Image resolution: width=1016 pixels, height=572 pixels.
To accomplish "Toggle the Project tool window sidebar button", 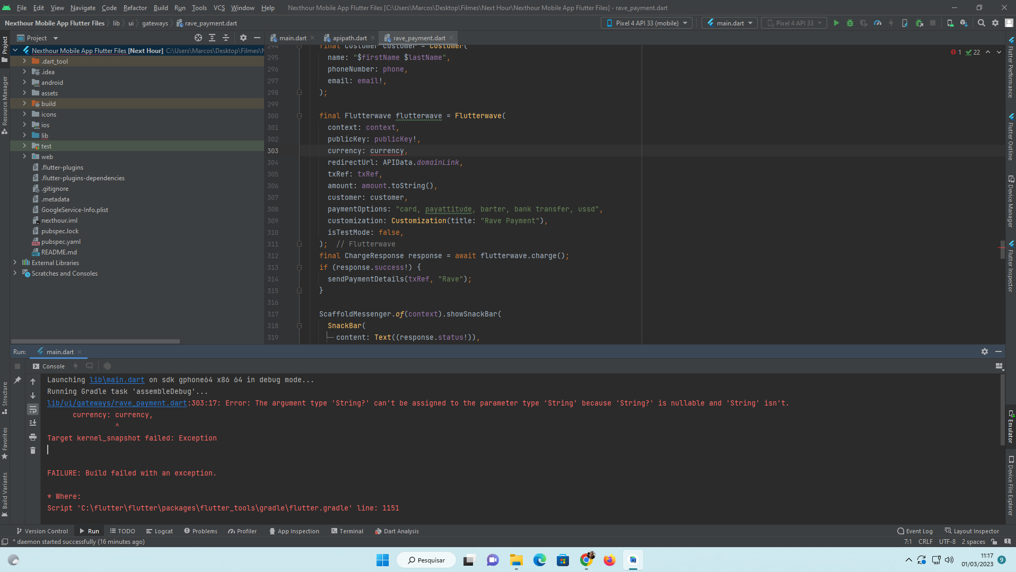I will point(5,49).
